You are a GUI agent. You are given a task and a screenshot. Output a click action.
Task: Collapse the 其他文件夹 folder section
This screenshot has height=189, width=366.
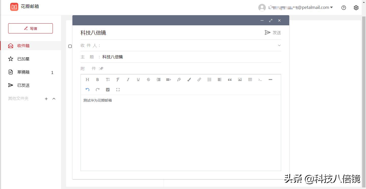tap(54, 99)
